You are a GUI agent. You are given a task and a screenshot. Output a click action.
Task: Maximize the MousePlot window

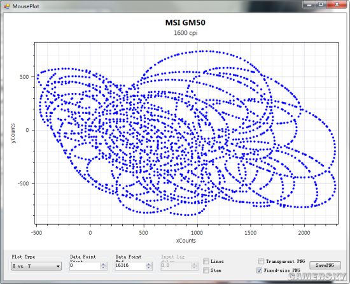coord(321,4)
